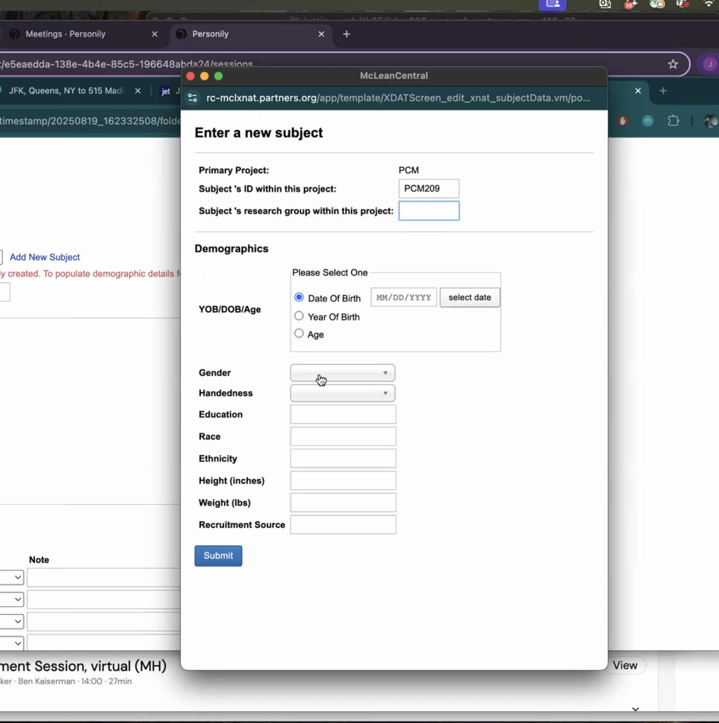Viewport: 719px width, 723px height.
Task: Switch to the Personily tab
Action: (252, 34)
